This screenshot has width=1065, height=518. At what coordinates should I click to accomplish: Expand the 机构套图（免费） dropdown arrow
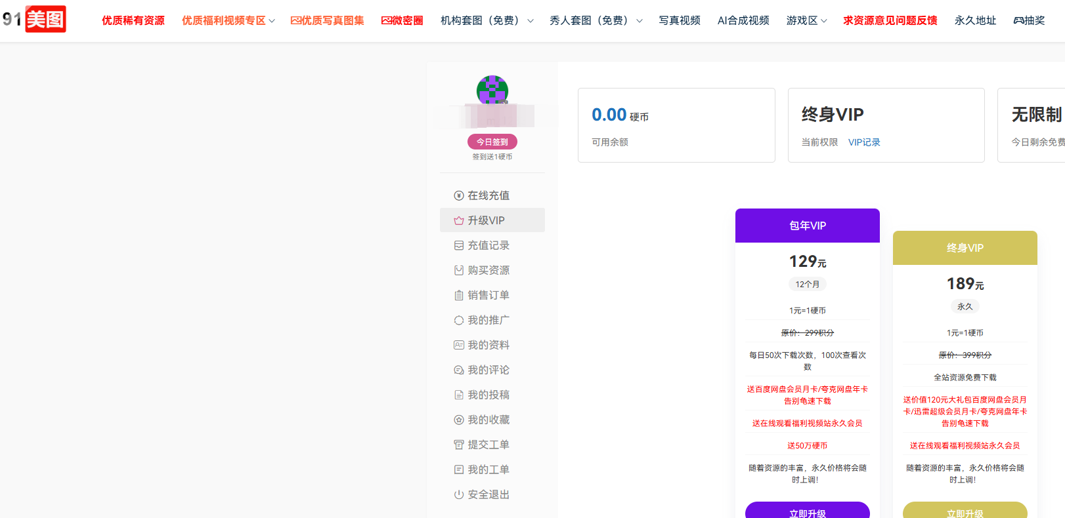[x=531, y=21]
